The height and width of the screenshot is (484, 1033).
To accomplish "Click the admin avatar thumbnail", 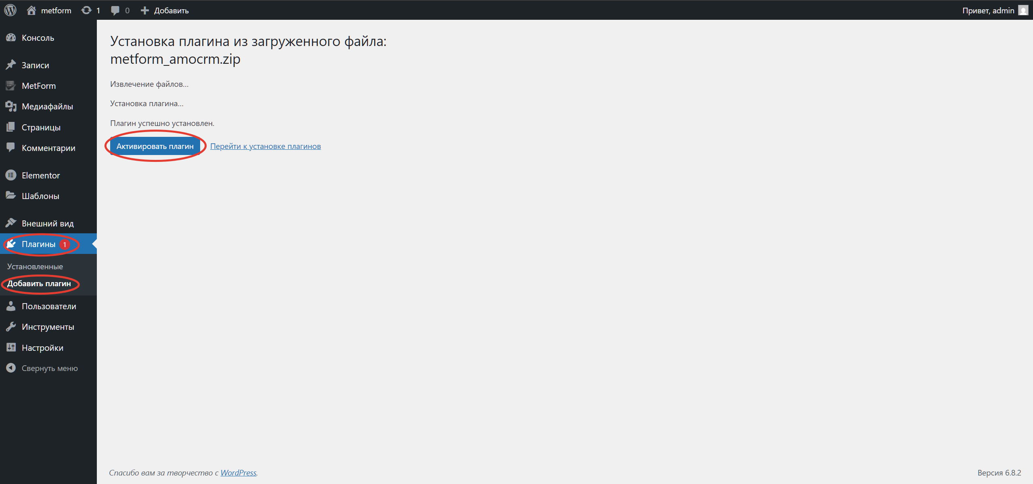I will pos(1023,10).
